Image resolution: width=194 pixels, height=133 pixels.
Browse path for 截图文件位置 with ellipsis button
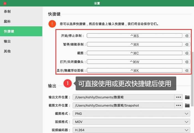click(178, 105)
